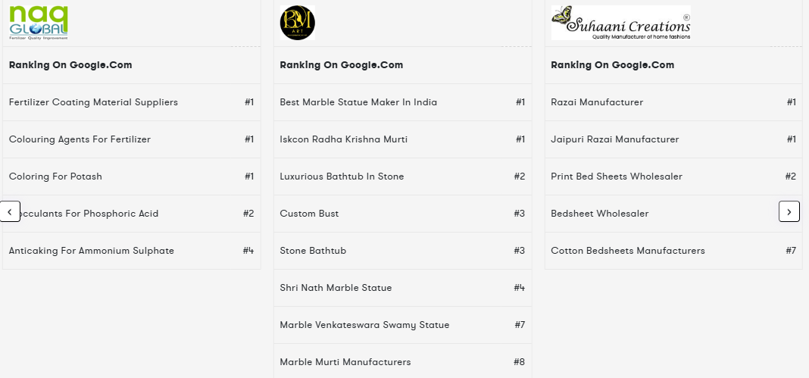Open Fertilizer Coating Material Suppliers keyword
The image size is (809, 378).
(x=93, y=102)
